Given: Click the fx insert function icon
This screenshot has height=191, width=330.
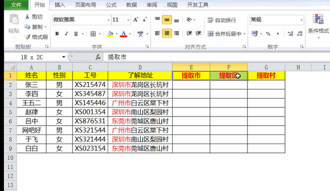Looking at the screenshot, I should point(98,57).
